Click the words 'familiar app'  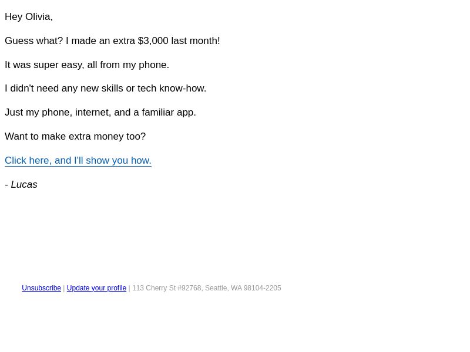(x=169, y=112)
